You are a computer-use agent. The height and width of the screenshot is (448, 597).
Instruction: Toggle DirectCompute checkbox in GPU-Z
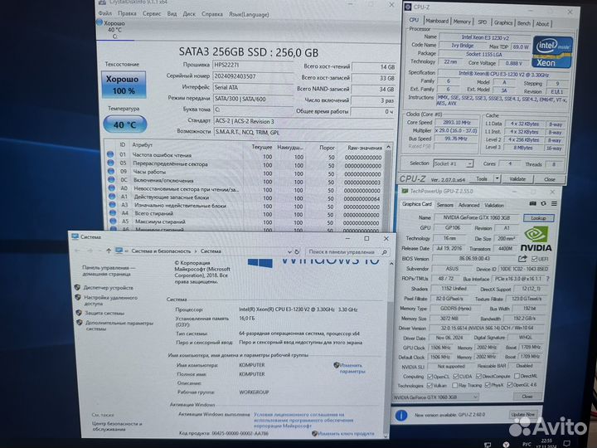click(x=478, y=377)
